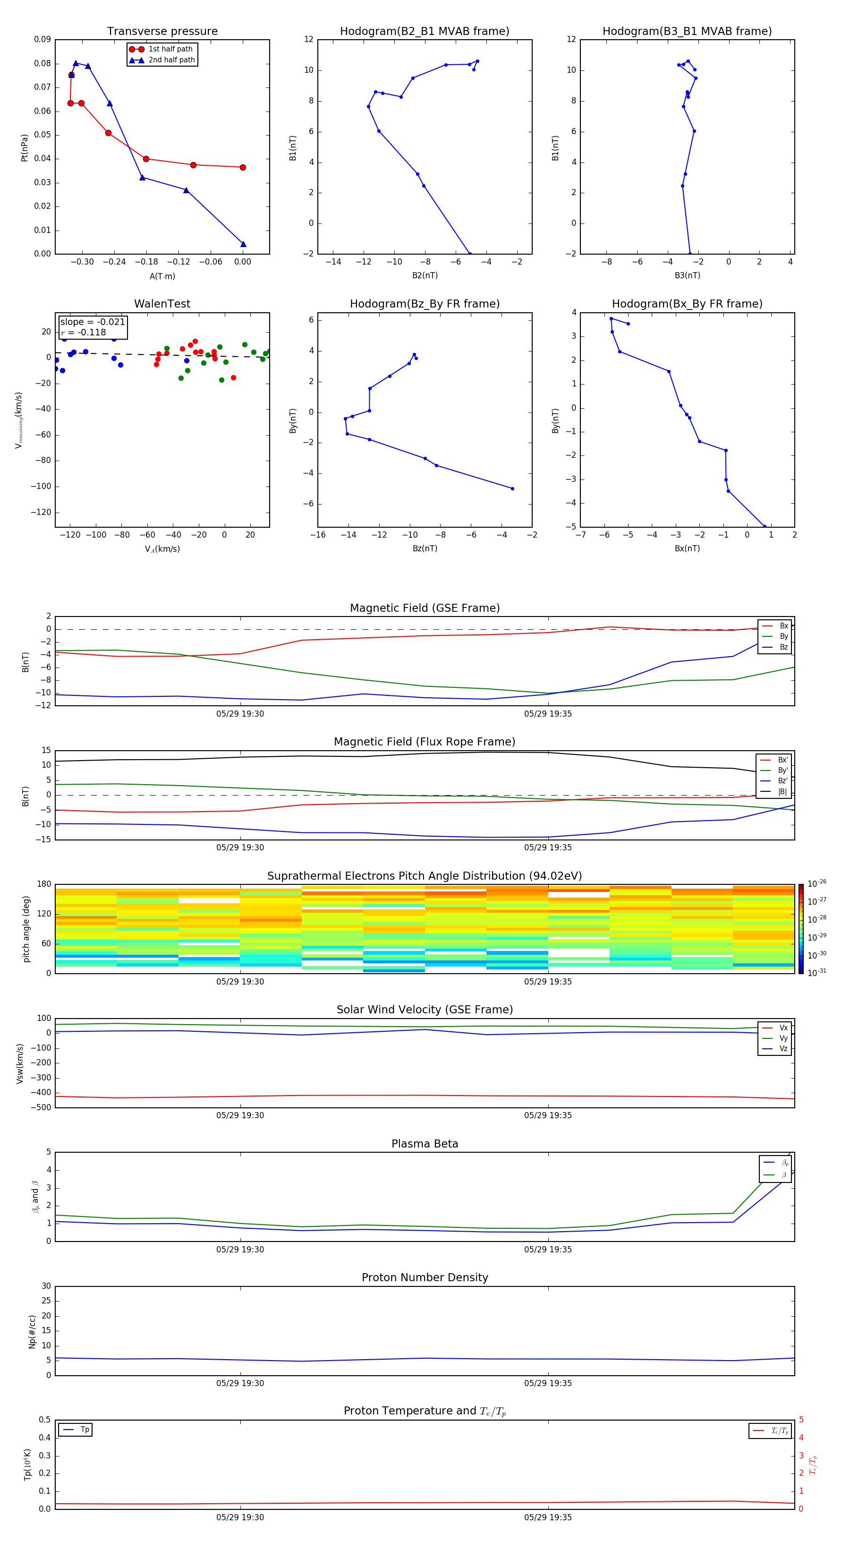
Task: Click 'Magnetic Field (GSE Frame)' title
Action: click(x=425, y=608)
